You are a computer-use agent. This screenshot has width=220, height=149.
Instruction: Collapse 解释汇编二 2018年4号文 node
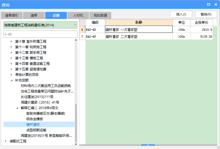coord(17,108)
